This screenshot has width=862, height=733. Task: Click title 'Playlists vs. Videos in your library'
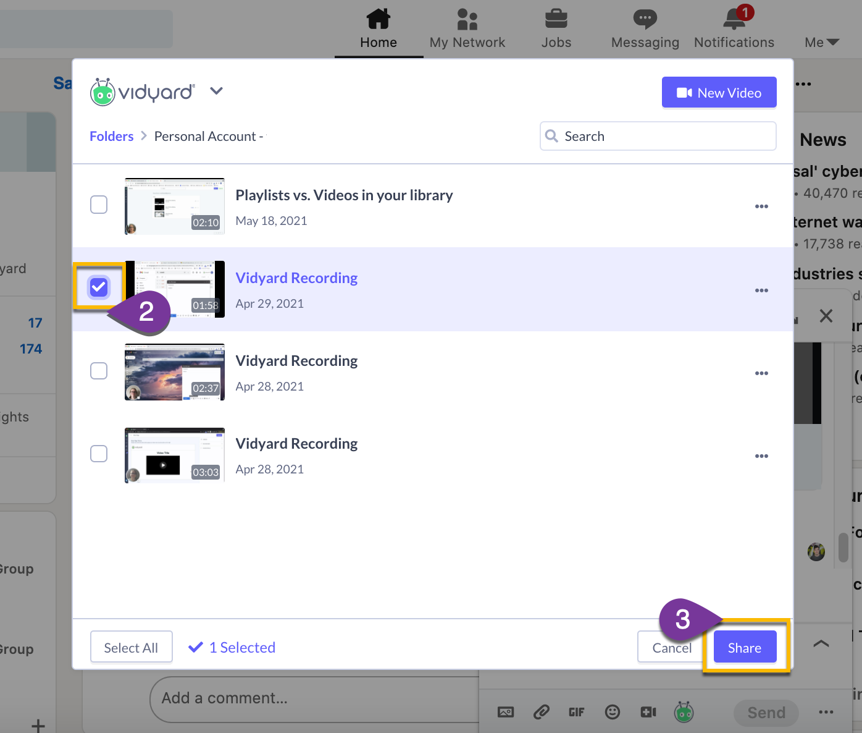pyautogui.click(x=344, y=195)
